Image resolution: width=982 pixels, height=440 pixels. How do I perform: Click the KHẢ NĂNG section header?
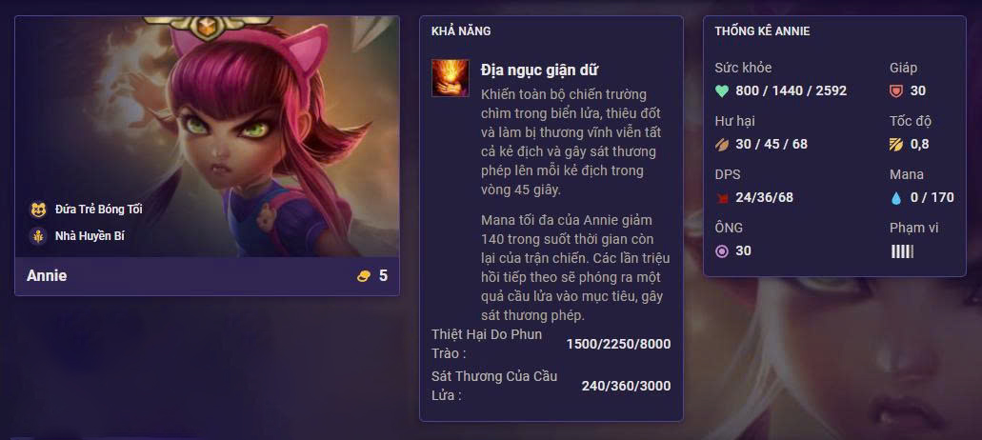point(461,30)
